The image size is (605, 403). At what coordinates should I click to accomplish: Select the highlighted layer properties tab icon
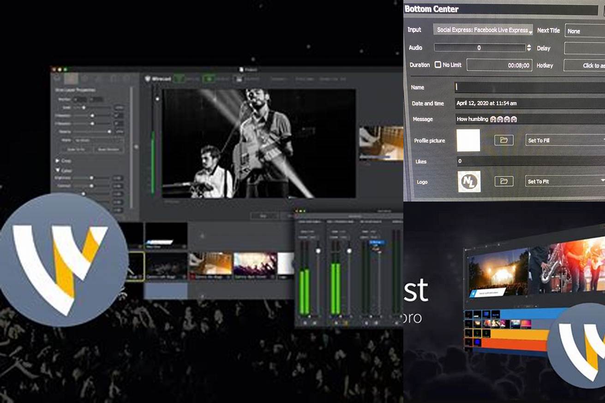(x=71, y=79)
